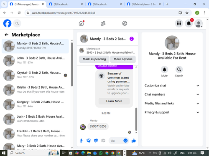The width and height of the screenshot is (209, 156).
Task: Close the Marketplace browser tab
Action: [160, 4]
